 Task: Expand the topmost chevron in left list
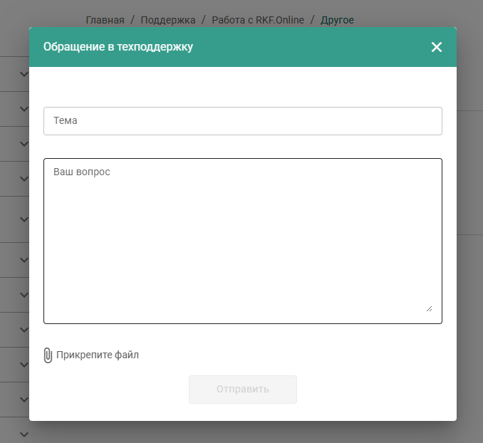pos(24,74)
